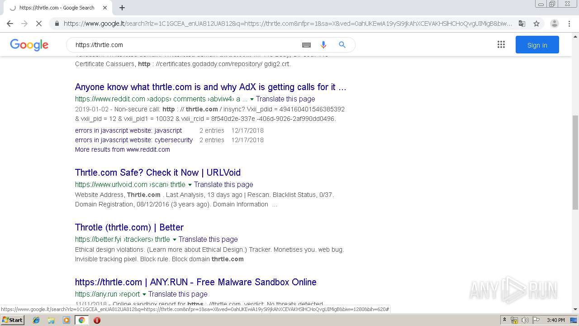Viewport: 579px width, 326px height.
Task: Expand dropdown arrow beside any.run URL
Action: coord(144,294)
